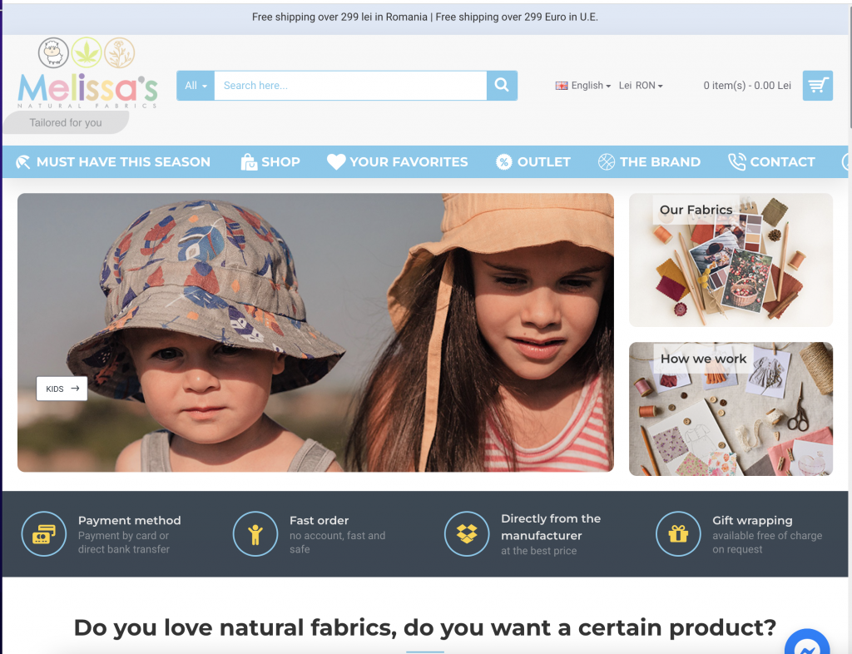
Task: Click the gift wrapping icon
Action: tap(678, 534)
